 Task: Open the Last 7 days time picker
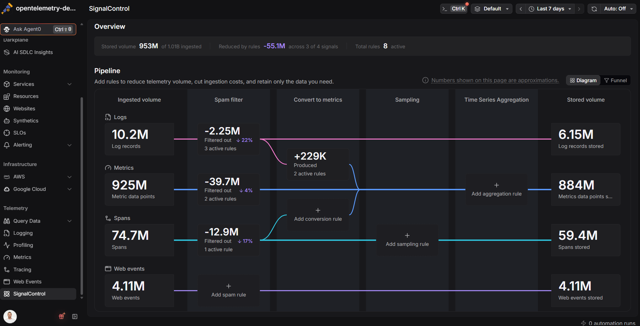tap(550, 9)
